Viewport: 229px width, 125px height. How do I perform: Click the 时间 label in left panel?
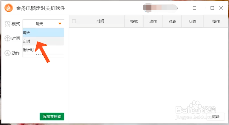point(16,38)
